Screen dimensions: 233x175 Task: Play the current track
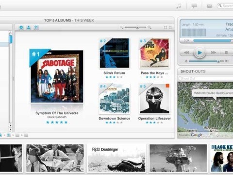(x=200, y=52)
